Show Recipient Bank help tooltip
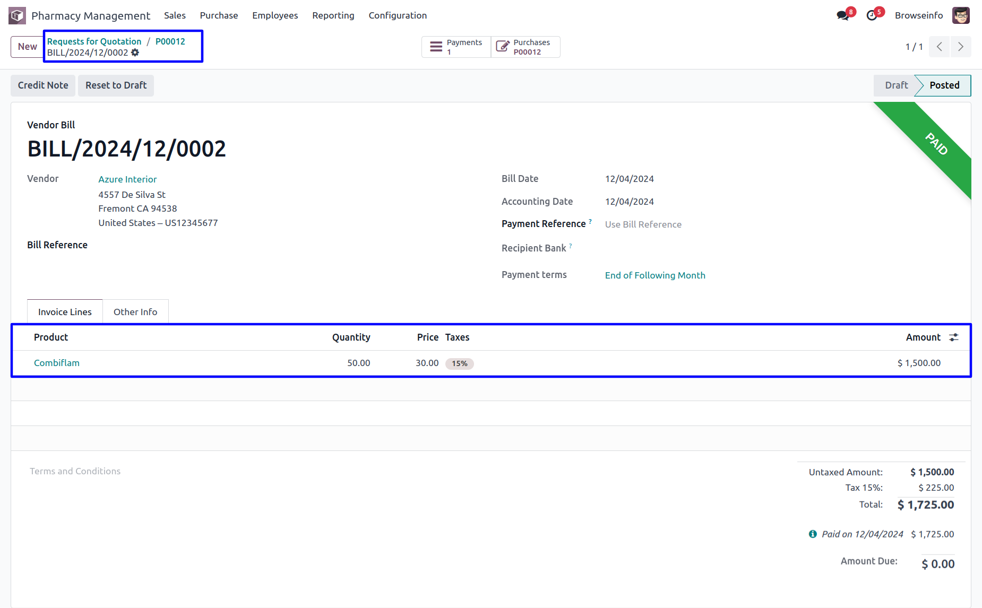Image resolution: width=982 pixels, height=608 pixels. 571,246
